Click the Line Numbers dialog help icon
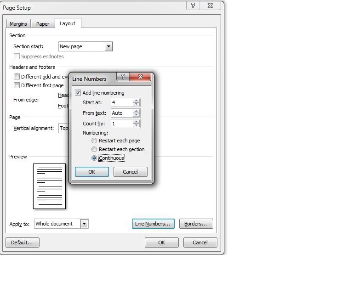 [x=122, y=77]
